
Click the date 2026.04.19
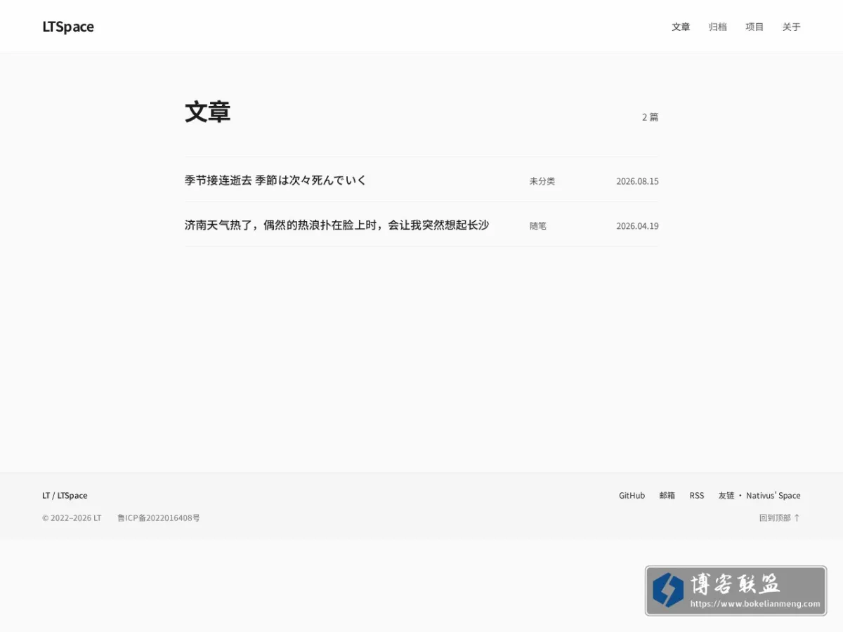637,226
